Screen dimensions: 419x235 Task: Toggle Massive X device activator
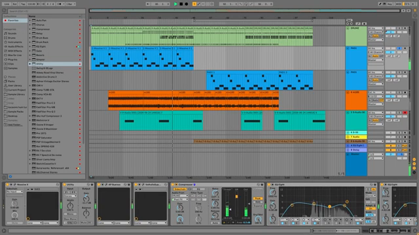click(x=7, y=184)
